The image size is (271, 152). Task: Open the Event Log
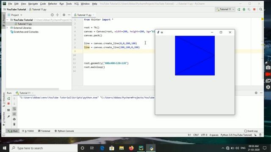pyautogui.click(x=251, y=131)
